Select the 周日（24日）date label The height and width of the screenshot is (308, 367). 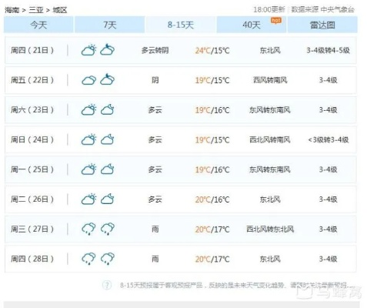click(32, 139)
